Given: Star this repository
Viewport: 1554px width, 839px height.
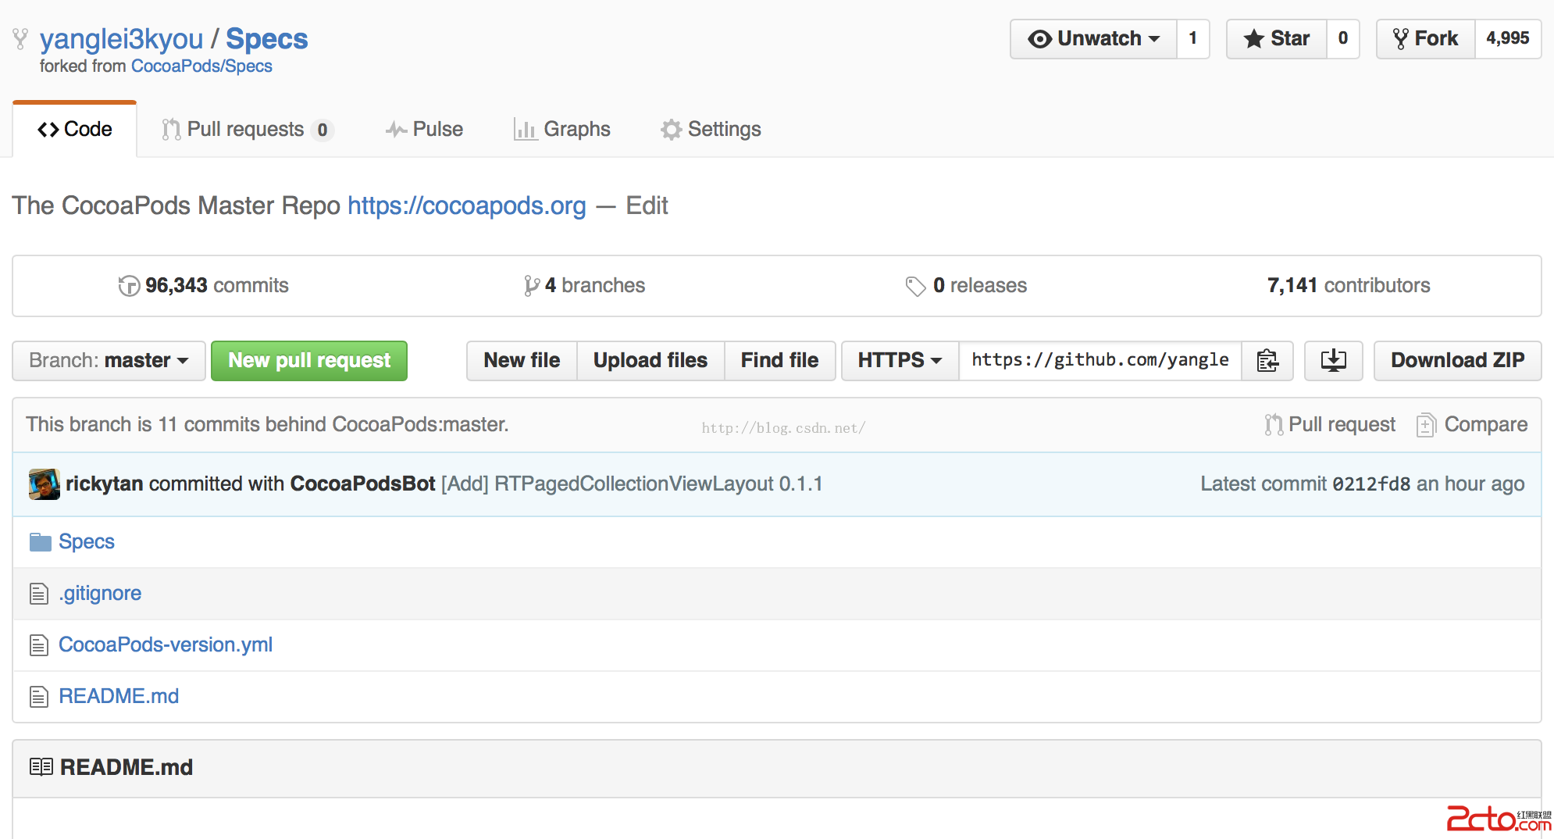Looking at the screenshot, I should coord(1277,38).
